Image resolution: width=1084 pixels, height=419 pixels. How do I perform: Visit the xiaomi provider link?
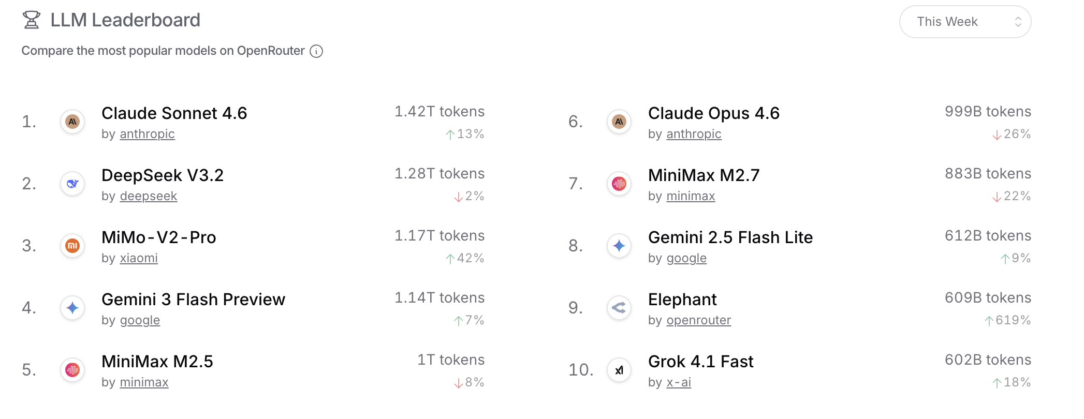click(139, 258)
